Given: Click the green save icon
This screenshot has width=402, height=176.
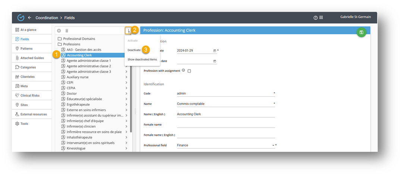Looking at the screenshot, I should 361,32.
